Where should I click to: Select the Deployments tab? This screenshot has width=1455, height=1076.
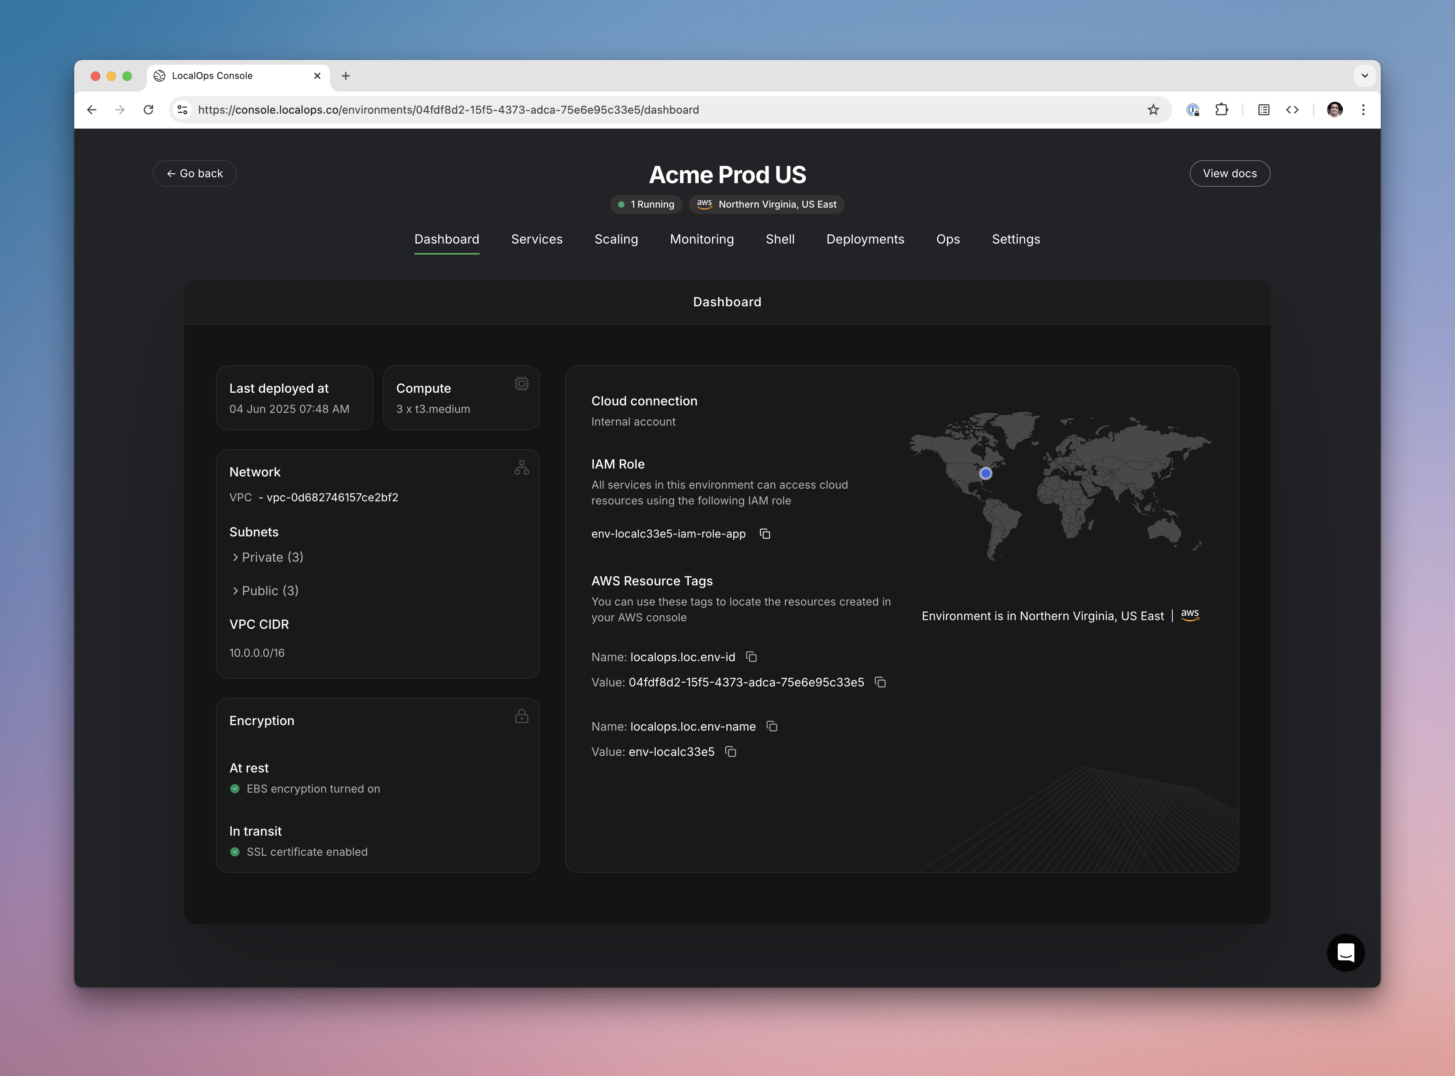[865, 239]
